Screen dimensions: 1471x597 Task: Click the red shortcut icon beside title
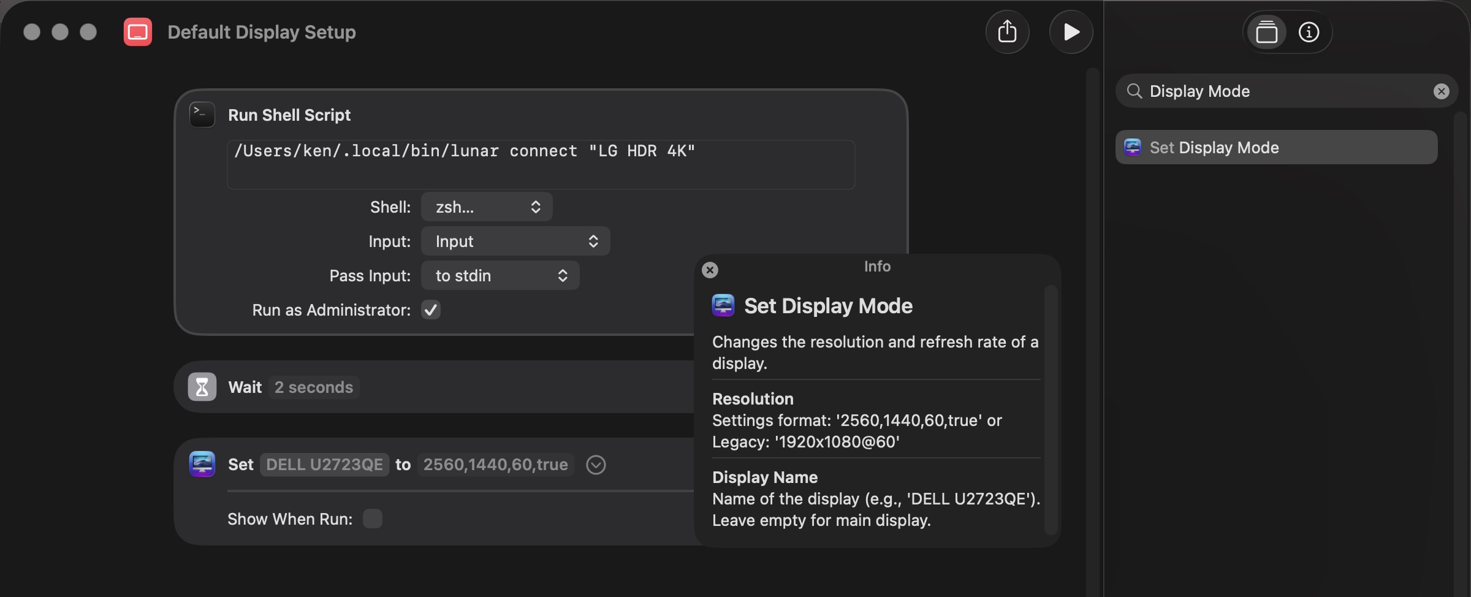(x=138, y=32)
